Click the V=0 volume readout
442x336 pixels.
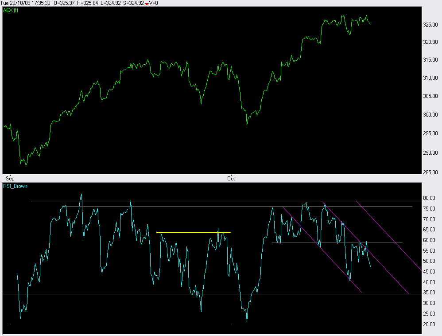[154, 3]
